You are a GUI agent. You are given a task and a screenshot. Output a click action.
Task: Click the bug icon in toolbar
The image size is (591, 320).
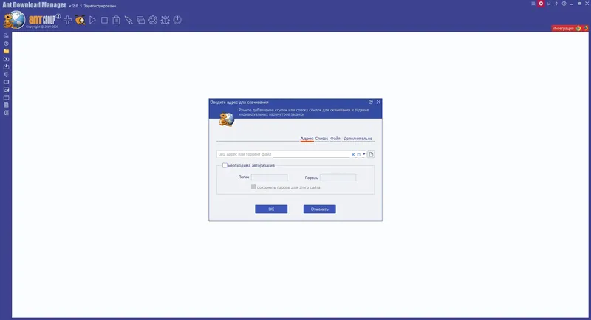165,20
